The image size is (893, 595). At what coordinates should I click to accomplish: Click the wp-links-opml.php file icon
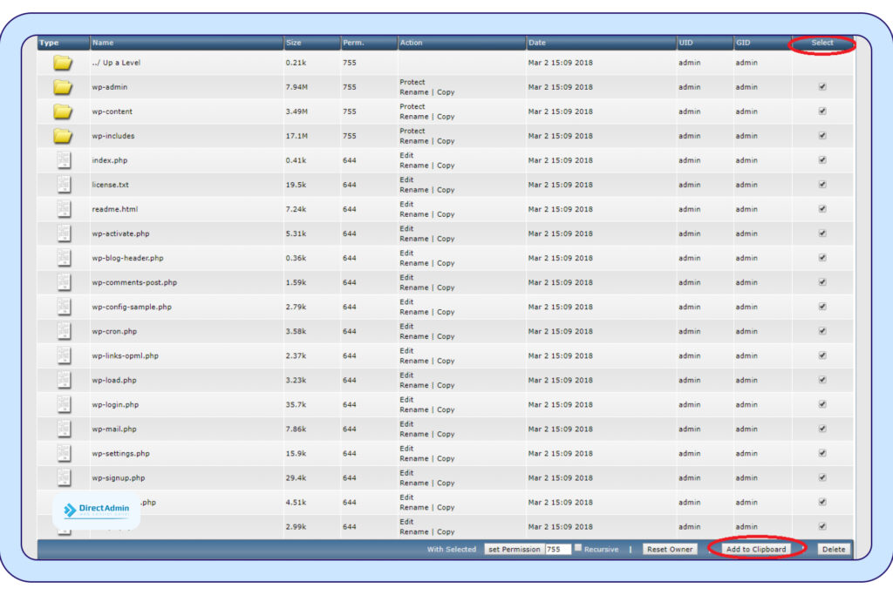64,356
